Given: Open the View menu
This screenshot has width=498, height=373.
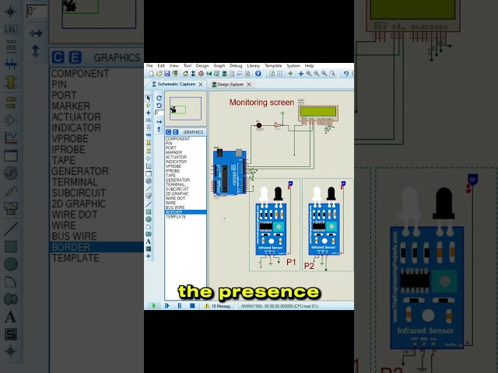Looking at the screenshot, I should click(x=174, y=65).
